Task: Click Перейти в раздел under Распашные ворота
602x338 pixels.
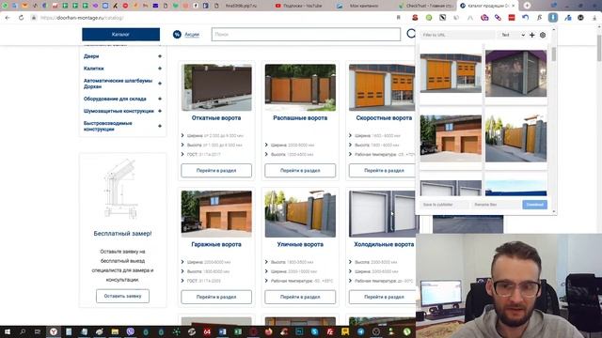Action: tap(300, 171)
